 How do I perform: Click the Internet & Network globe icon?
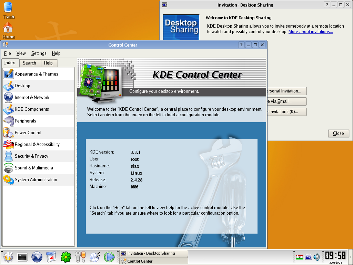[9, 98]
